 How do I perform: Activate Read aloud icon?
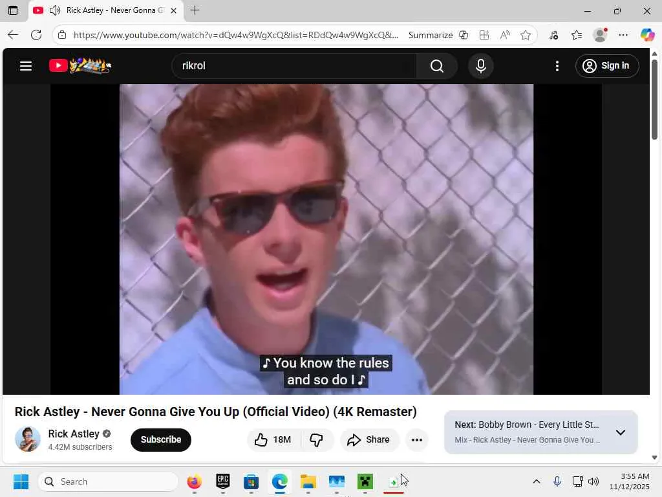coord(505,35)
